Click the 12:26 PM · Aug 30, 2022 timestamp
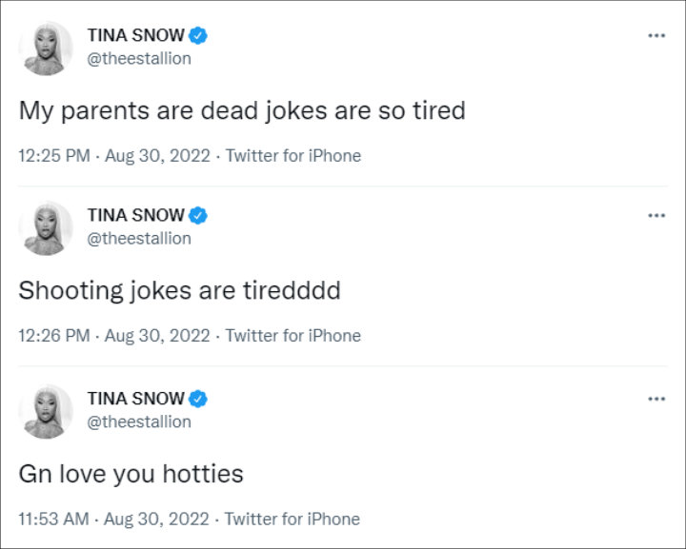The width and height of the screenshot is (686, 549). 114,336
